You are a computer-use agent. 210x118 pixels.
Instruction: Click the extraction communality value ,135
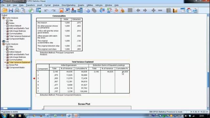(x=79, y=41)
